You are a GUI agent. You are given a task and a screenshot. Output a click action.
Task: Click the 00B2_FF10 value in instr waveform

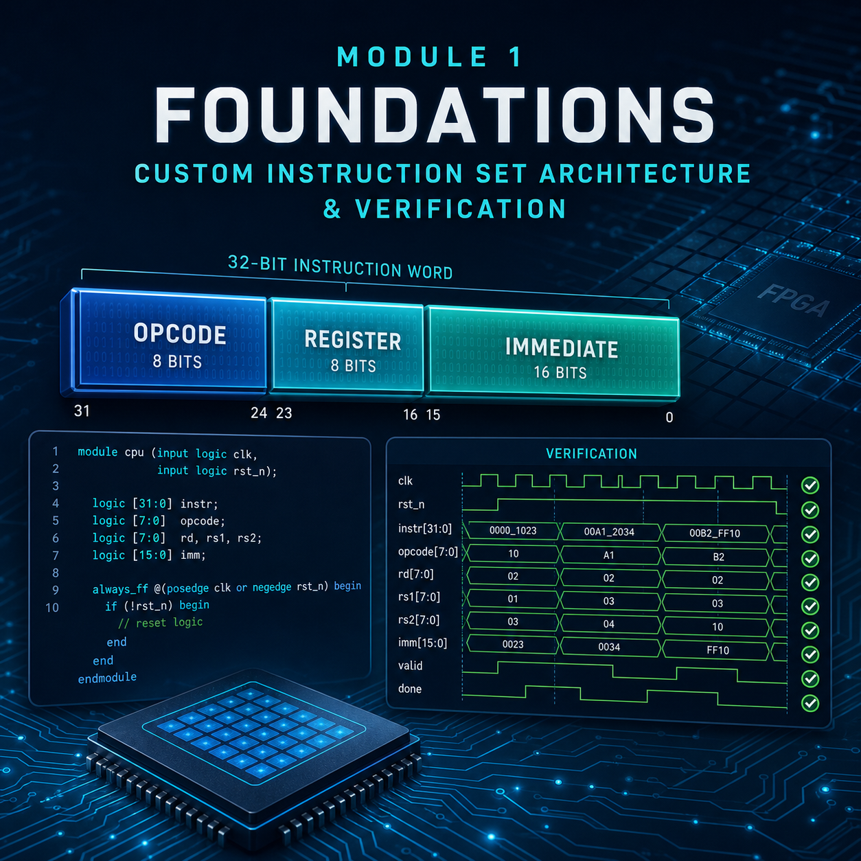[715, 533]
